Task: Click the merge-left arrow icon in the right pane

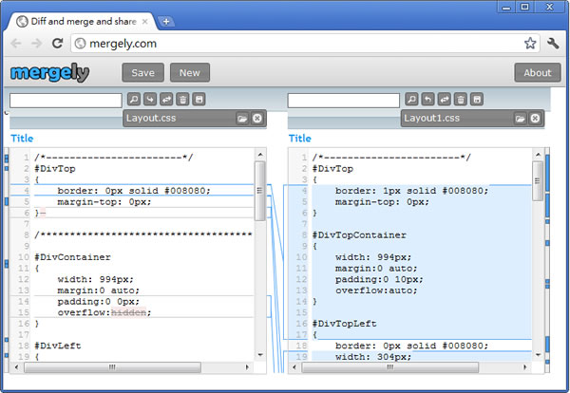Action: pyautogui.click(x=427, y=99)
